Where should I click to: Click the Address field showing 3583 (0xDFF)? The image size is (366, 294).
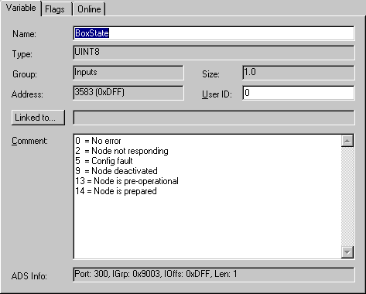[128, 93]
